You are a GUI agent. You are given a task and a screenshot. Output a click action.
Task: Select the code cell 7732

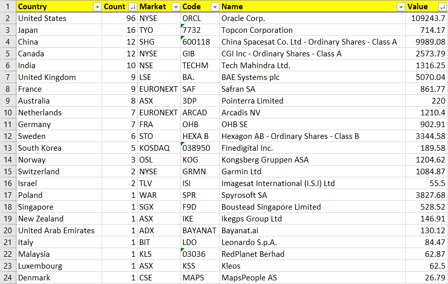tap(200, 30)
